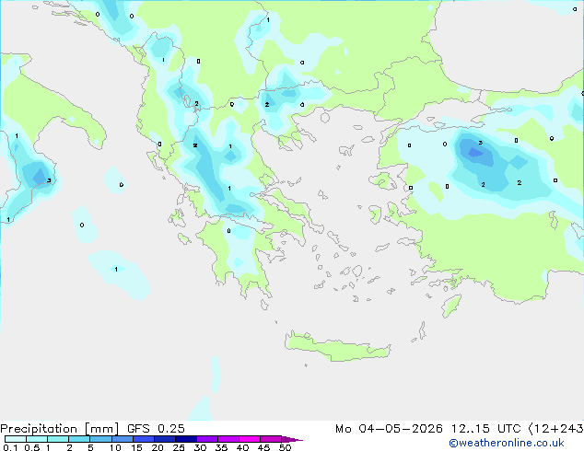Click the '25' legend scale label

[179, 447]
